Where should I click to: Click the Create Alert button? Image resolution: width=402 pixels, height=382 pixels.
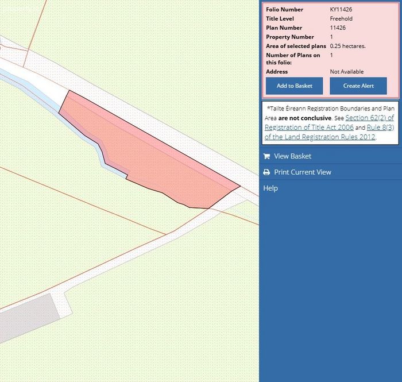coord(358,86)
